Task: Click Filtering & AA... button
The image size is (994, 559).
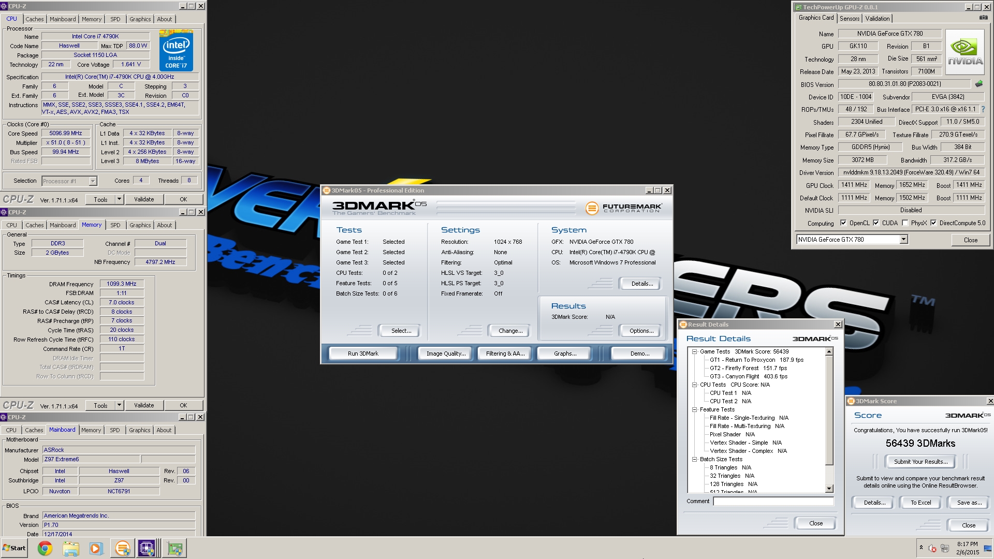Action: 505,354
